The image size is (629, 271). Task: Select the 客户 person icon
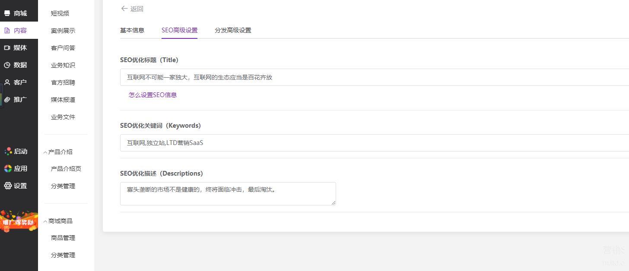(x=7, y=82)
